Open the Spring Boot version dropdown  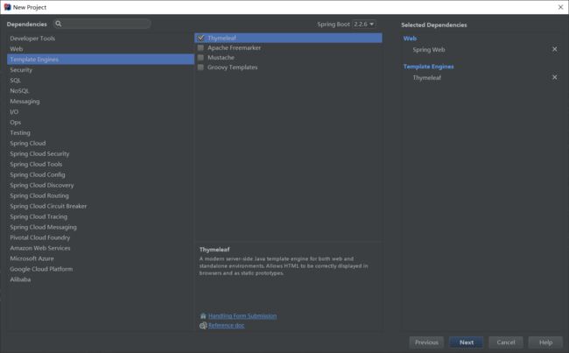[x=360, y=25]
